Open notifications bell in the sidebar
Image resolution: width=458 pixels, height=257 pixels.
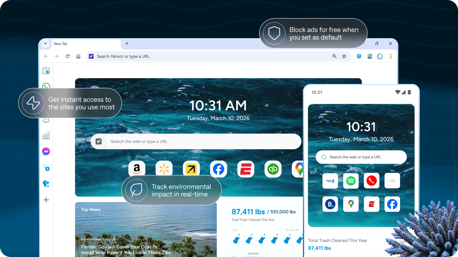(46, 120)
